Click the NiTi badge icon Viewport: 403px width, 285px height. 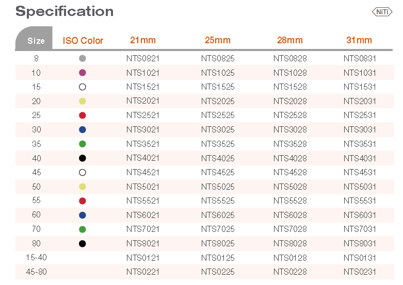coord(382,11)
